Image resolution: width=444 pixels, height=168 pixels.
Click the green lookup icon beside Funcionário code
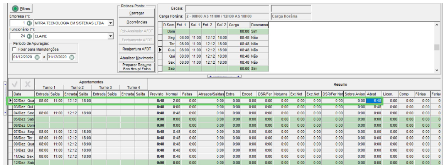29,36
